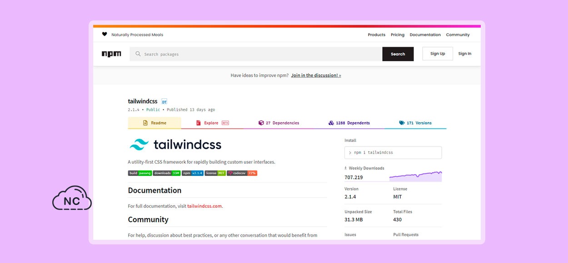This screenshot has width=568, height=263.
Task: Click Published 13 days ago text
Action: pyautogui.click(x=191, y=110)
